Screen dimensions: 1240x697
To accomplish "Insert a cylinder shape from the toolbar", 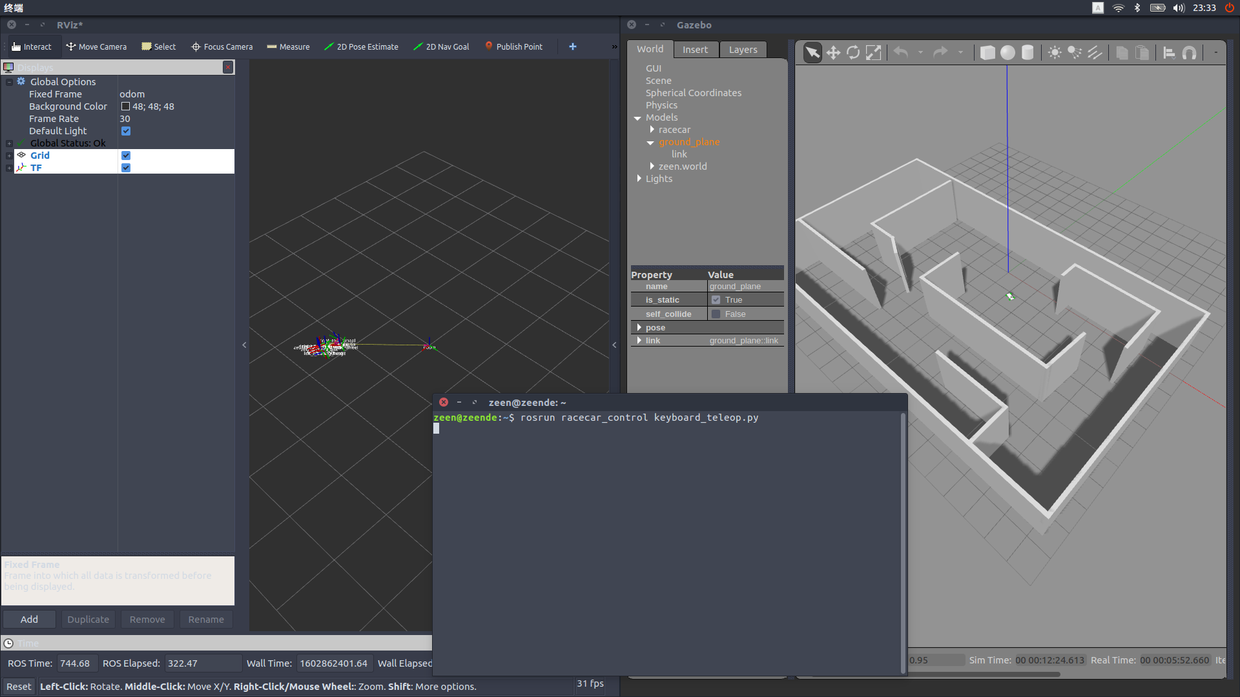I will pyautogui.click(x=1028, y=53).
